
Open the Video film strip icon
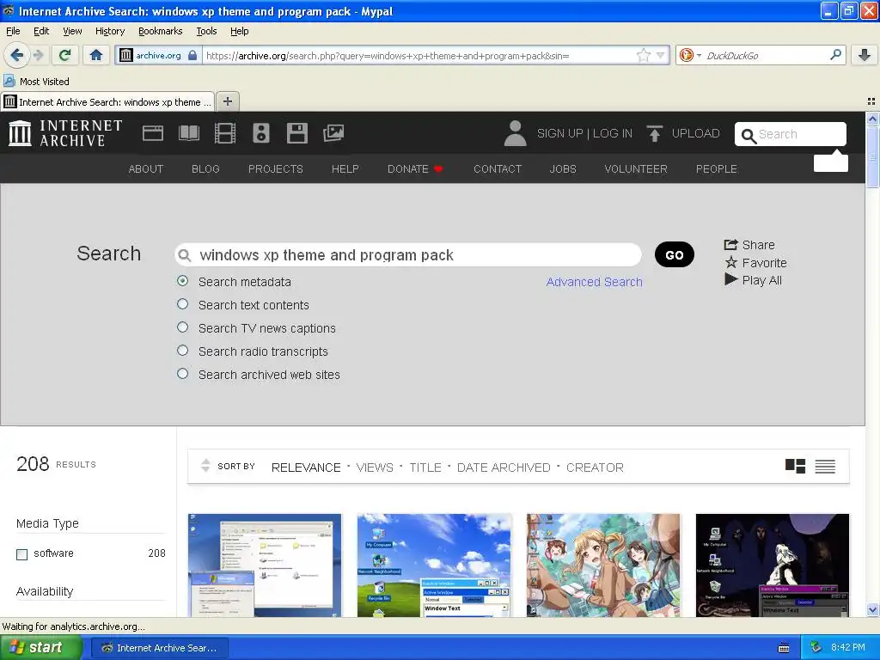point(225,133)
